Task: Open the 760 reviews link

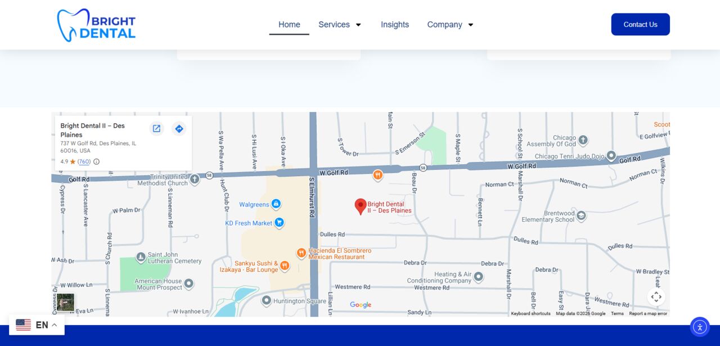Action: coord(84,161)
